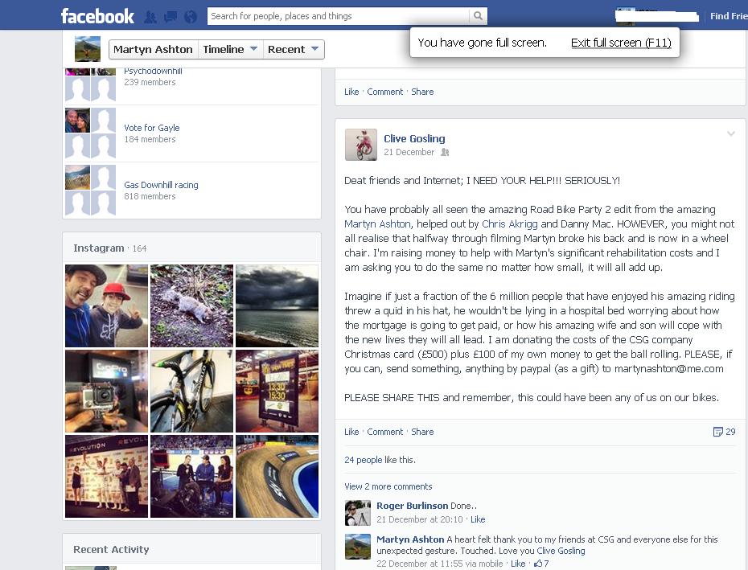748x570 pixels.
Task: Select the Martyn Ashton tab
Action: [x=153, y=49]
